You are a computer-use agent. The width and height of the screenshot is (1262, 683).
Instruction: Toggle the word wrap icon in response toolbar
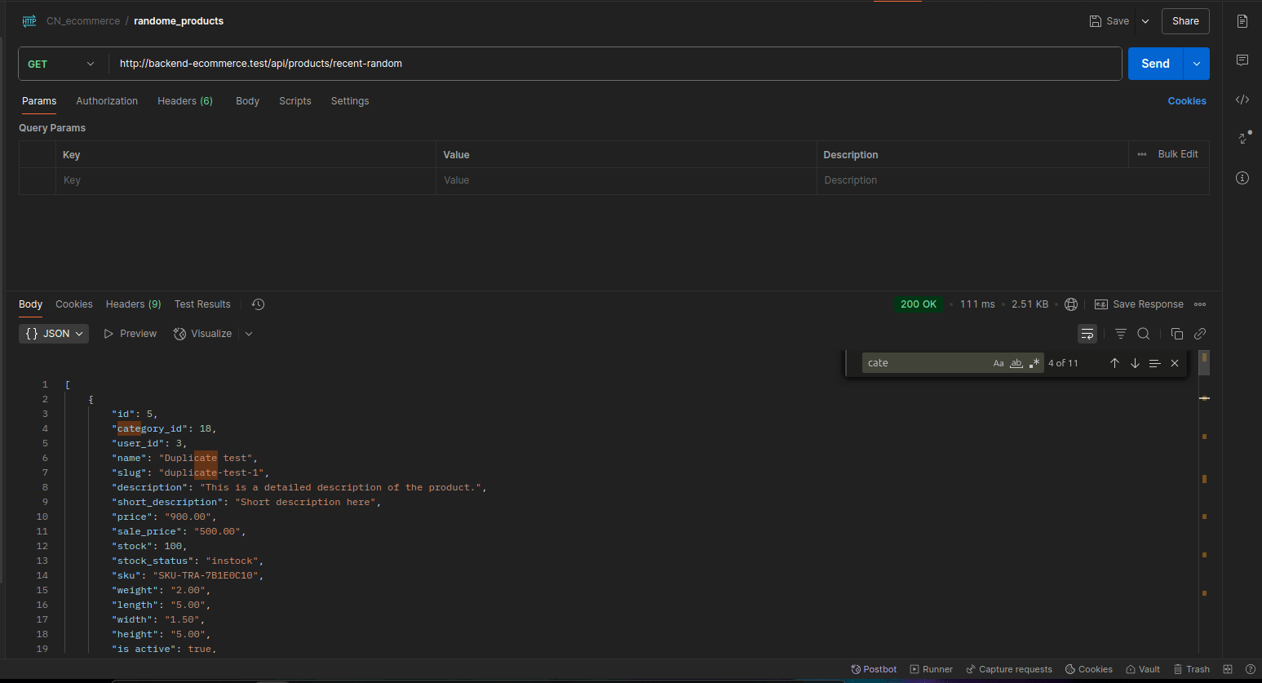coord(1087,334)
